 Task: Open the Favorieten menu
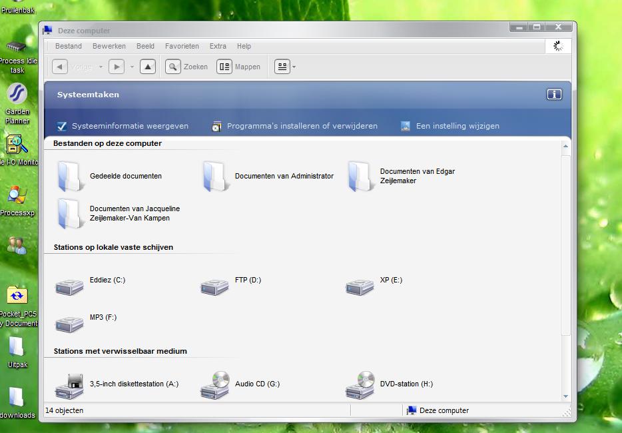click(182, 46)
